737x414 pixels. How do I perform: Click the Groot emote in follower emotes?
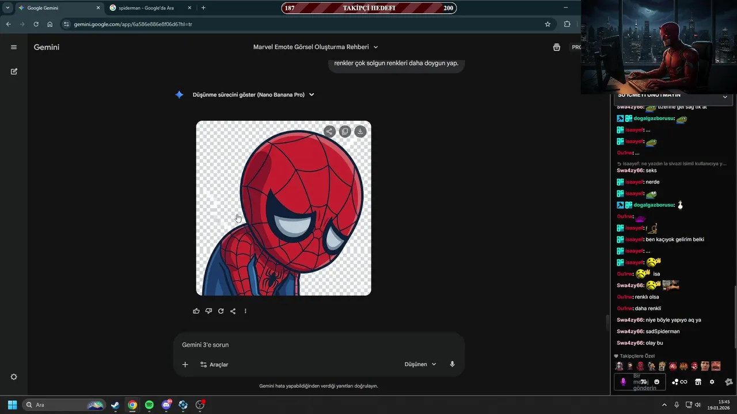pyautogui.click(x=662, y=366)
